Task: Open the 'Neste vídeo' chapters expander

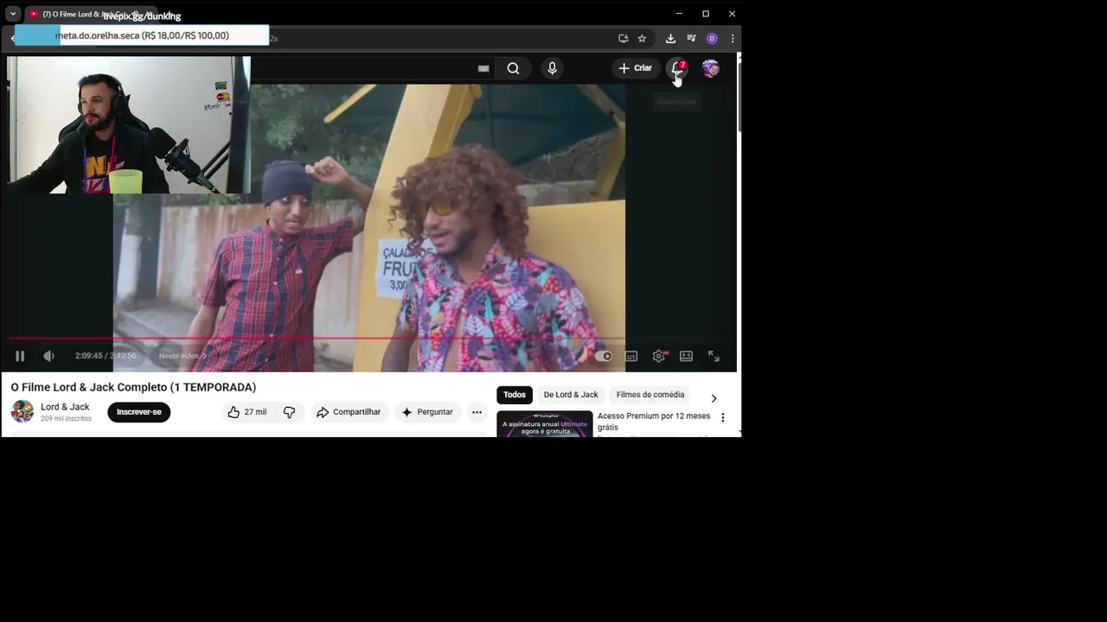Action: (182, 356)
